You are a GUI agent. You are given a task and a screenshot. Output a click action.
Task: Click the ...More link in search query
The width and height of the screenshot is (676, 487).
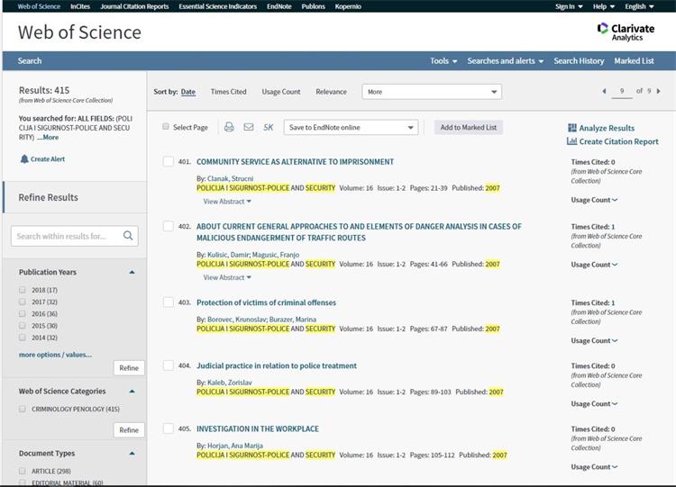click(48, 138)
